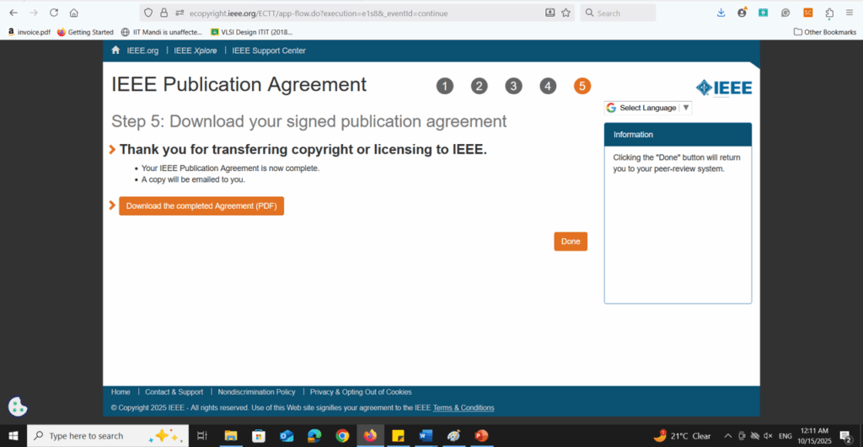Go to IEEE Support Center
This screenshot has width=863, height=447.
269,51
